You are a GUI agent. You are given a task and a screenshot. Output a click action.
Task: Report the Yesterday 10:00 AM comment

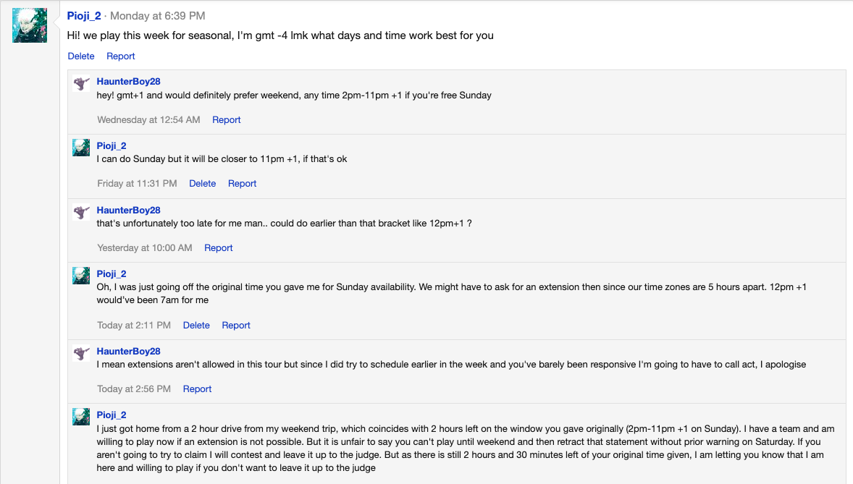click(x=218, y=248)
